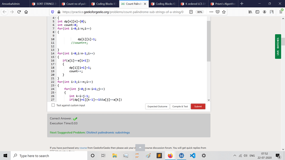Go to the Firefox home page icon
This screenshot has width=285, height=160.
click(26, 12)
